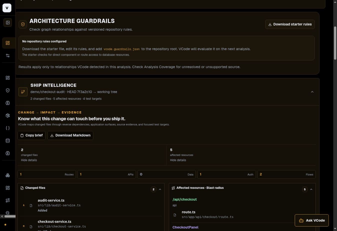Select the Routes stat card

[x=47, y=174]
